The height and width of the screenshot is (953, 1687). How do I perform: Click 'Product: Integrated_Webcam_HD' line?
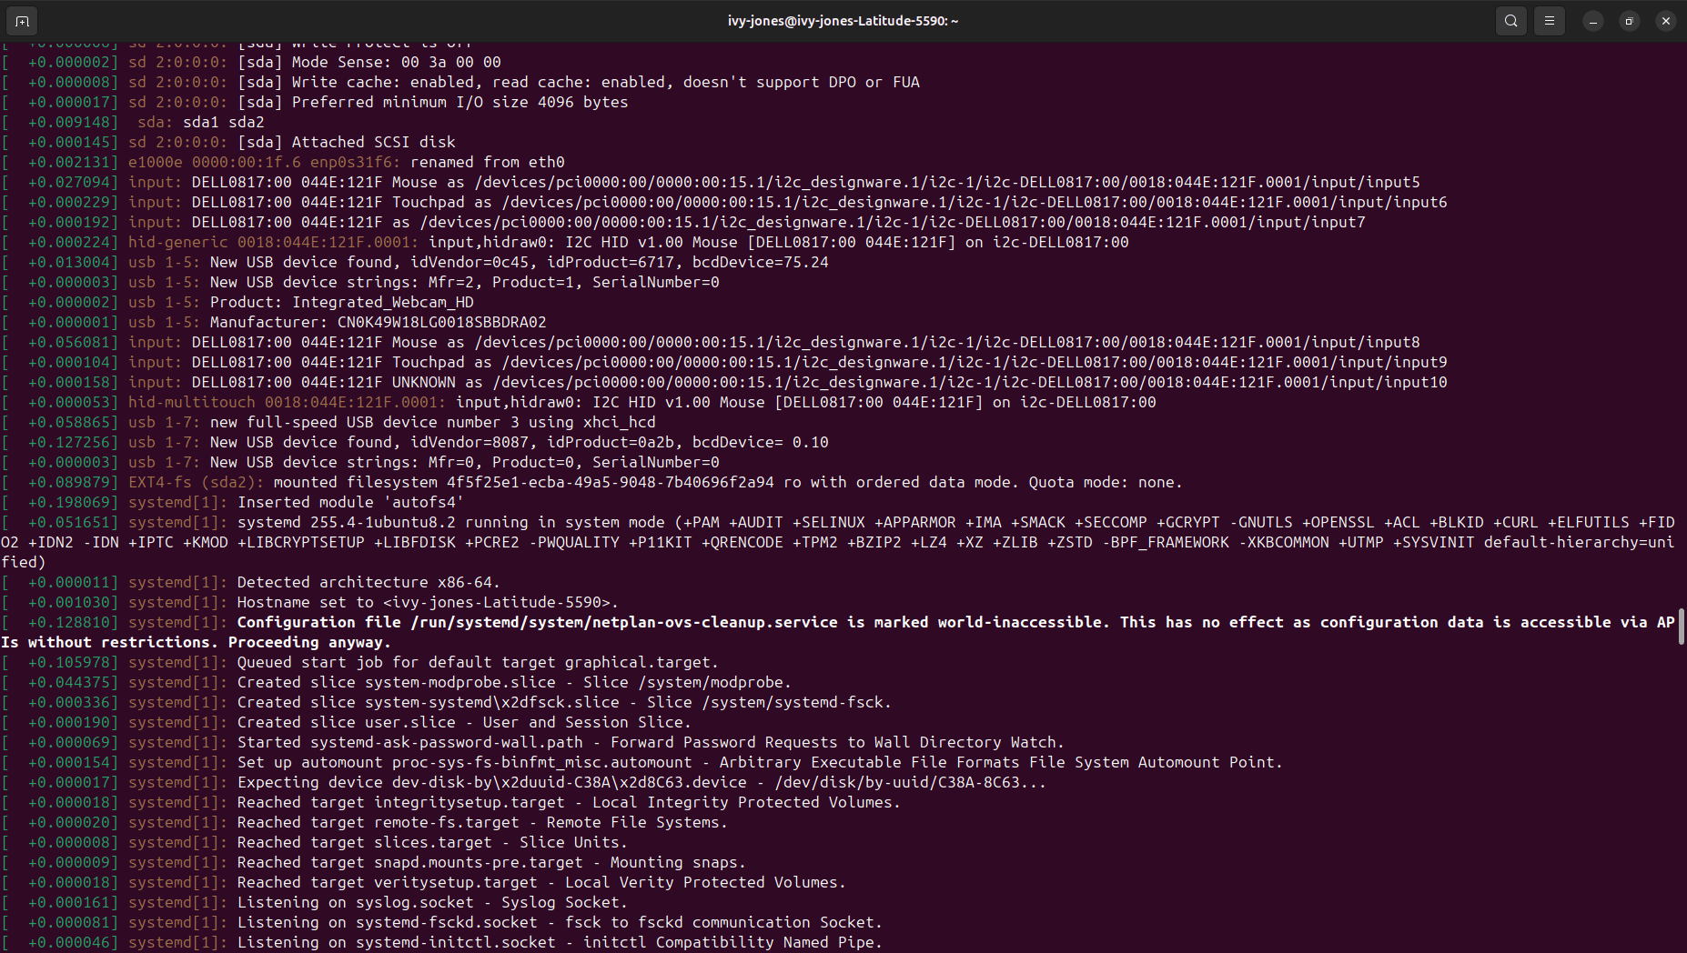(x=237, y=302)
